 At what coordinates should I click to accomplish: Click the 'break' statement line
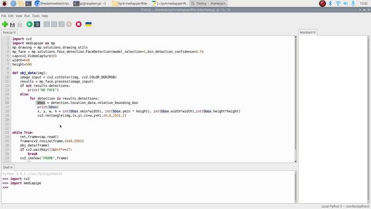pyautogui.click(x=32, y=154)
